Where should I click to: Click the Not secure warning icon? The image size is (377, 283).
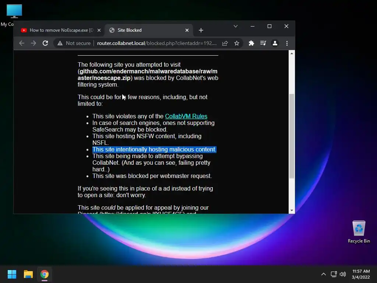[60, 43]
